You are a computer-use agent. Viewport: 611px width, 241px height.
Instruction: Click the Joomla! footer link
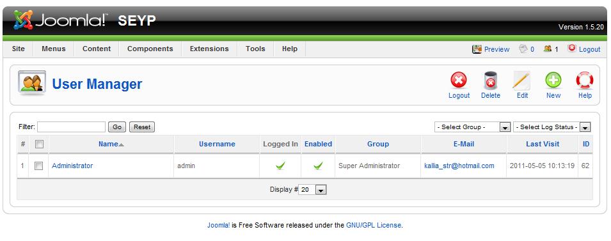[219, 225]
